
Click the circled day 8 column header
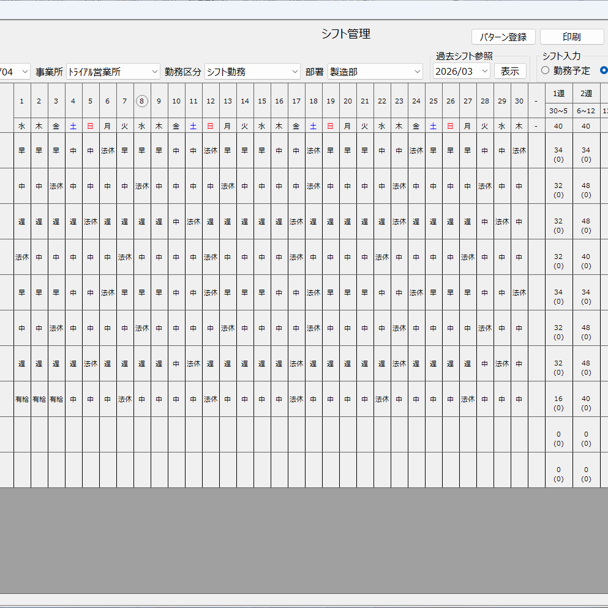pos(141,101)
